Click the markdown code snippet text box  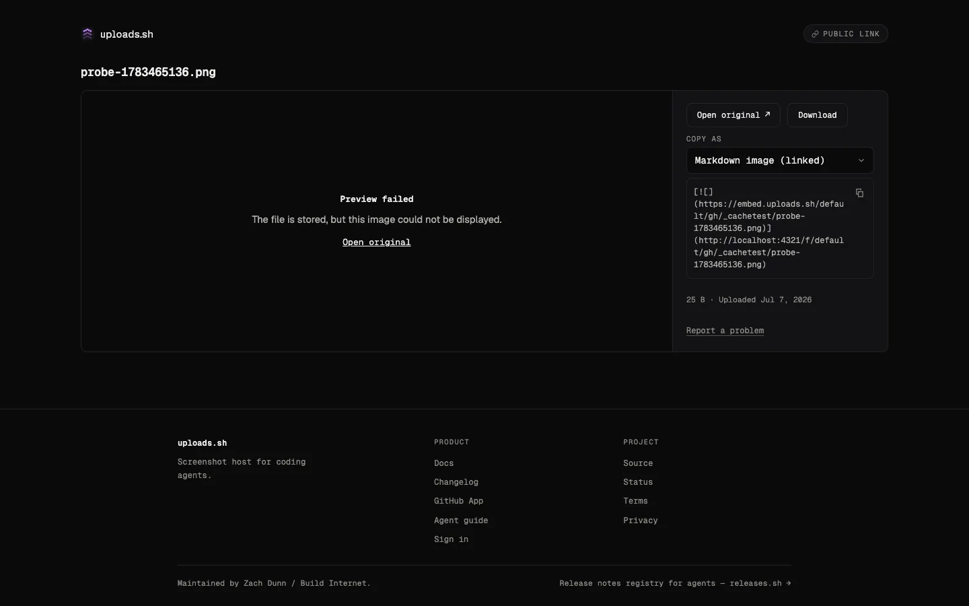click(780, 228)
